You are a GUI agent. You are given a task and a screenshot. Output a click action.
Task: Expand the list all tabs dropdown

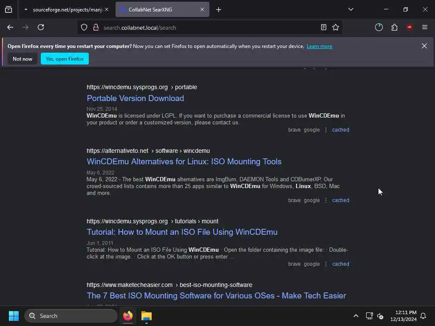[350, 9]
